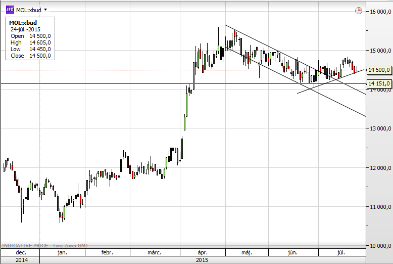393x264 pixels.
Task: Click the MOL:xbud instrument name label
Action: coord(29,10)
